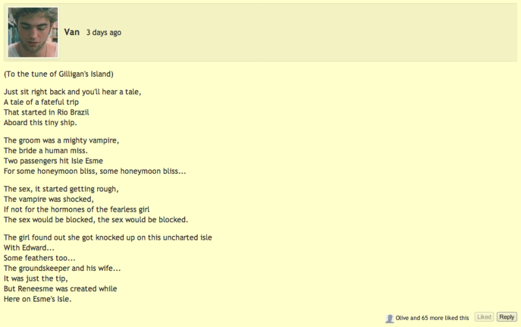The width and height of the screenshot is (521, 327).
Task: Click the small liker avatar icon beside Olive
Action: pyautogui.click(x=389, y=319)
